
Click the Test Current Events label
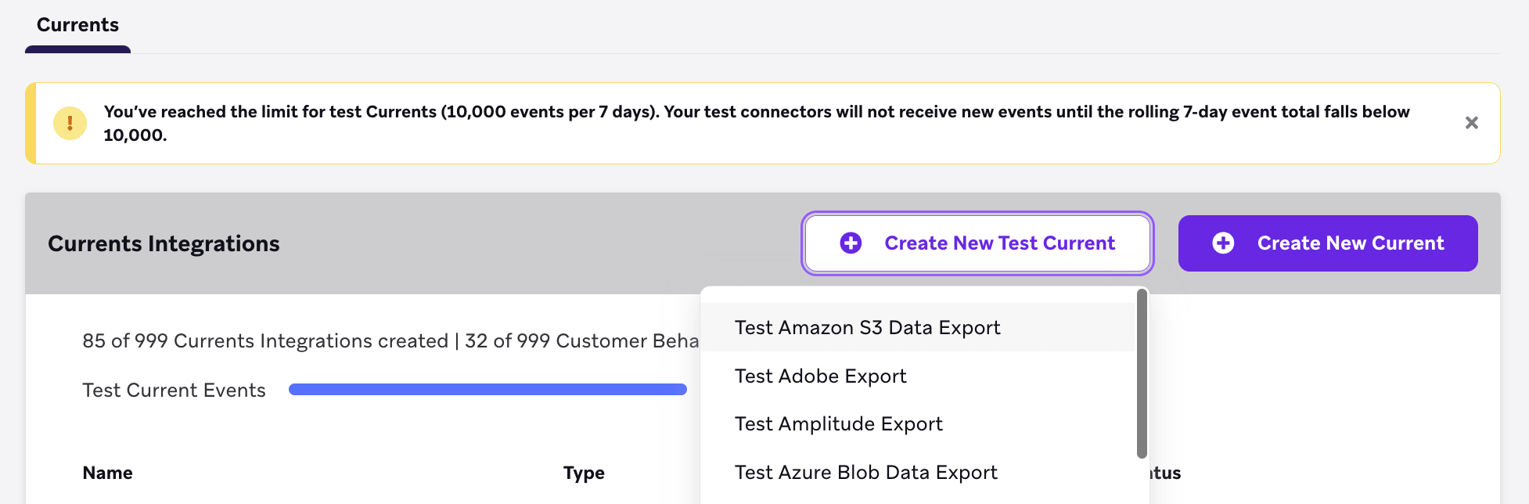(x=173, y=389)
